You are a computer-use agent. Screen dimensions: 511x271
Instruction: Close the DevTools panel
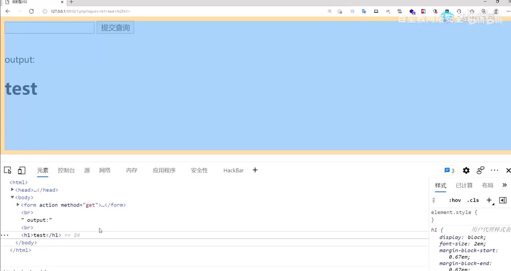(508, 171)
